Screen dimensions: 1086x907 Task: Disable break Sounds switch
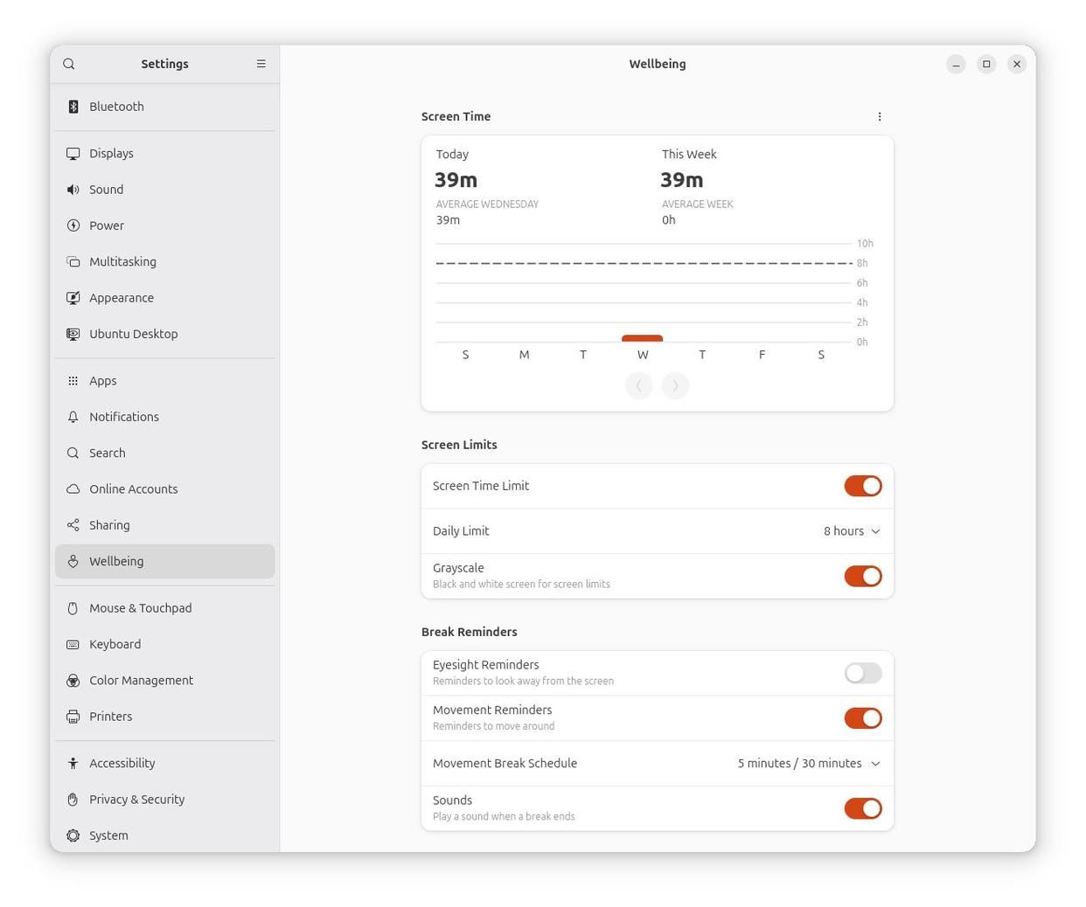[x=863, y=808]
